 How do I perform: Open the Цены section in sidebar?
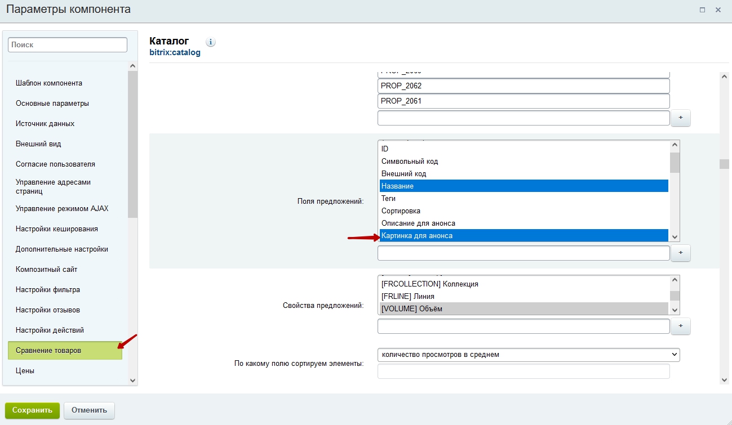coord(25,370)
